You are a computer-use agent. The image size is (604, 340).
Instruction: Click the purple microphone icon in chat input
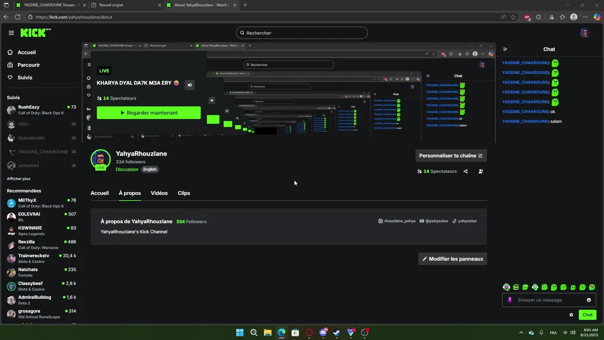510,300
